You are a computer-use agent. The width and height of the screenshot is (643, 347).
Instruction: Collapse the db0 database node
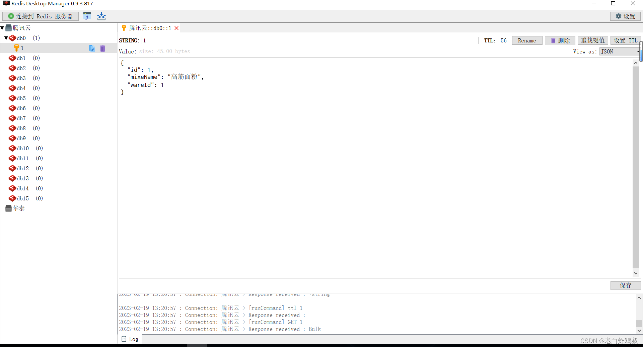(6, 38)
